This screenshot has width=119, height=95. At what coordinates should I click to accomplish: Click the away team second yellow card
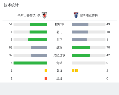[77, 70]
